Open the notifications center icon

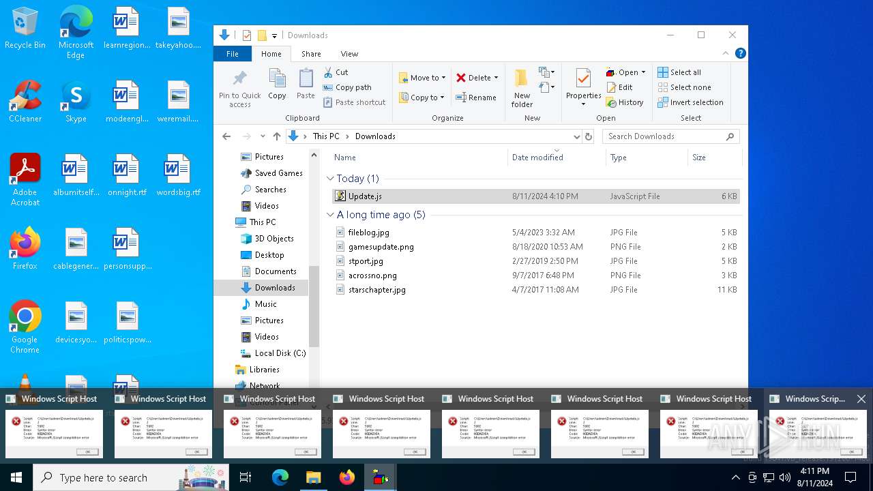point(850,477)
